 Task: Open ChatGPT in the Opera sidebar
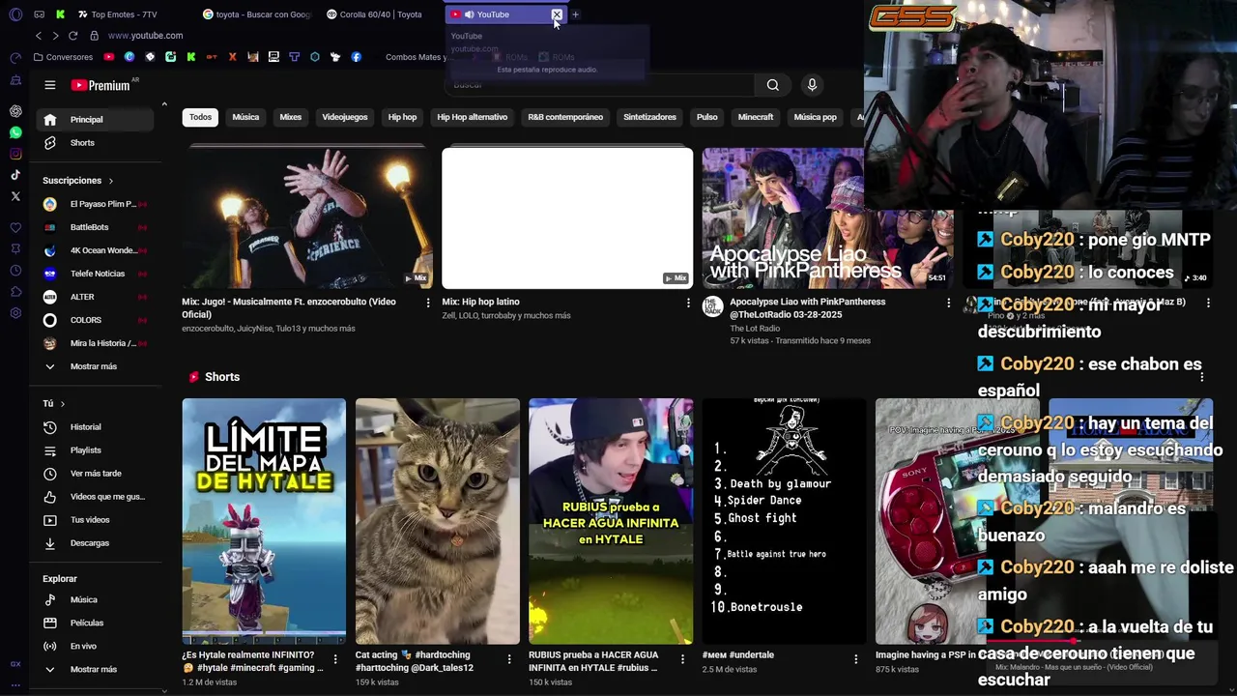pyautogui.click(x=15, y=111)
